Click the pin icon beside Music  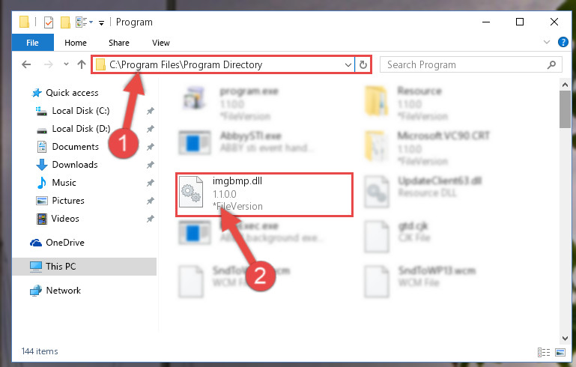coord(151,183)
